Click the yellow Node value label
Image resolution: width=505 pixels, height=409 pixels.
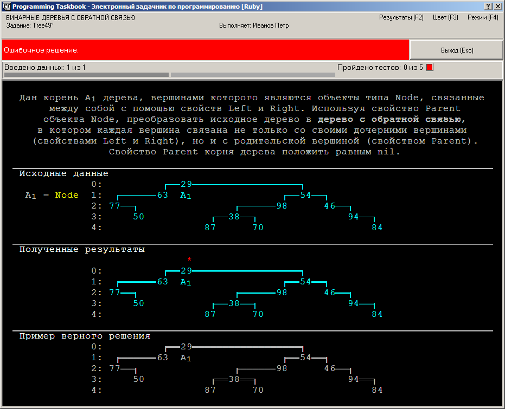point(67,195)
